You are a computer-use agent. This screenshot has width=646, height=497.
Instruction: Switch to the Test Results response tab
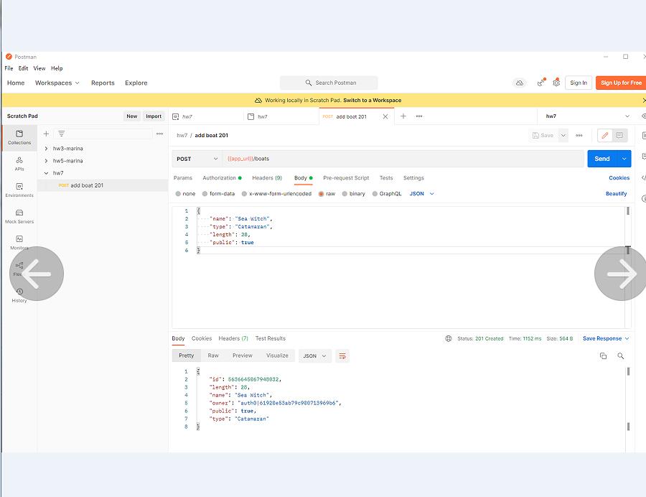click(271, 338)
